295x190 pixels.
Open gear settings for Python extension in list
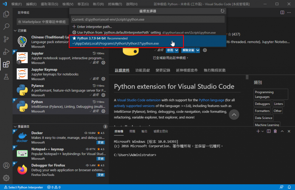[x=103, y=111]
